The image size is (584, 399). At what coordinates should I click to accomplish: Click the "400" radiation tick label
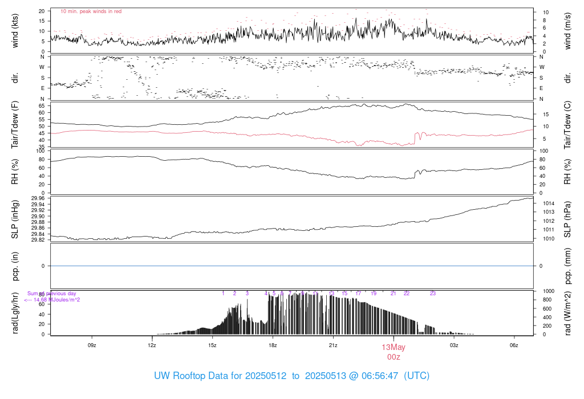(x=547, y=317)
